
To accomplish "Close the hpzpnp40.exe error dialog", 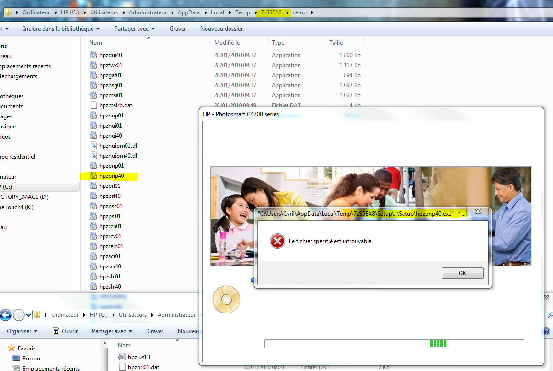I will click(478, 211).
